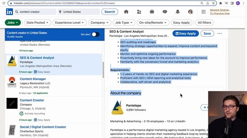
Task: Click the 4,694 followers text
Action: coord(136,110)
